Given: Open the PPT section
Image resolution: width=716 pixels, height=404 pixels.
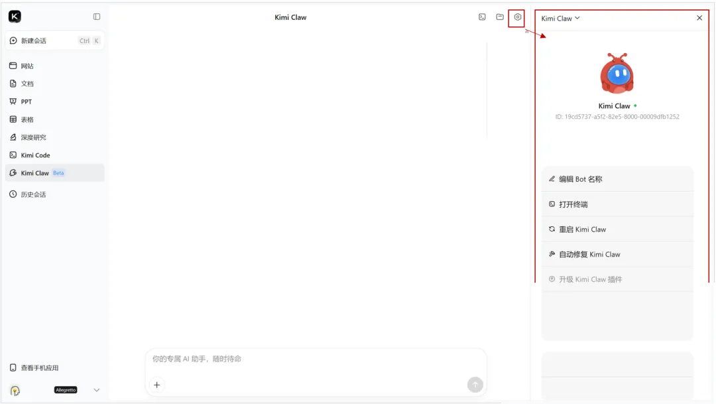Looking at the screenshot, I should click(55, 101).
